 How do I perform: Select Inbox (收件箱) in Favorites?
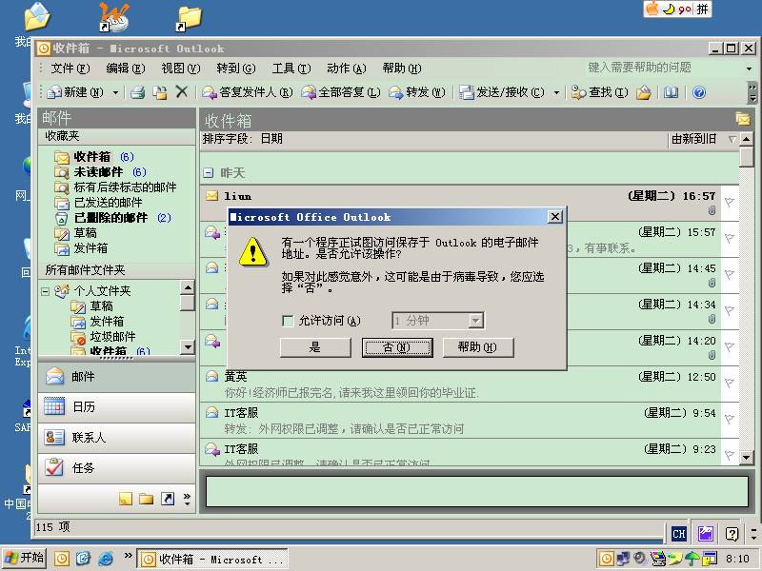[x=92, y=157]
